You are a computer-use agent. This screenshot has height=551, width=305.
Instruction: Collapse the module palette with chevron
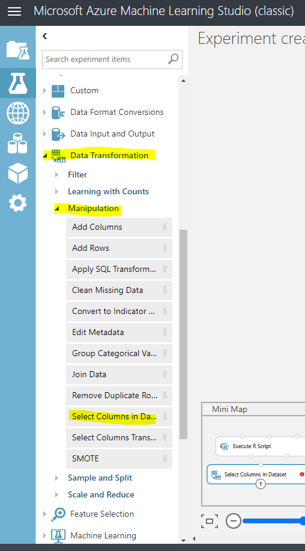45,35
